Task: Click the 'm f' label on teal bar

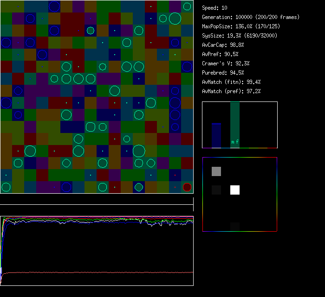Action: click(x=235, y=142)
